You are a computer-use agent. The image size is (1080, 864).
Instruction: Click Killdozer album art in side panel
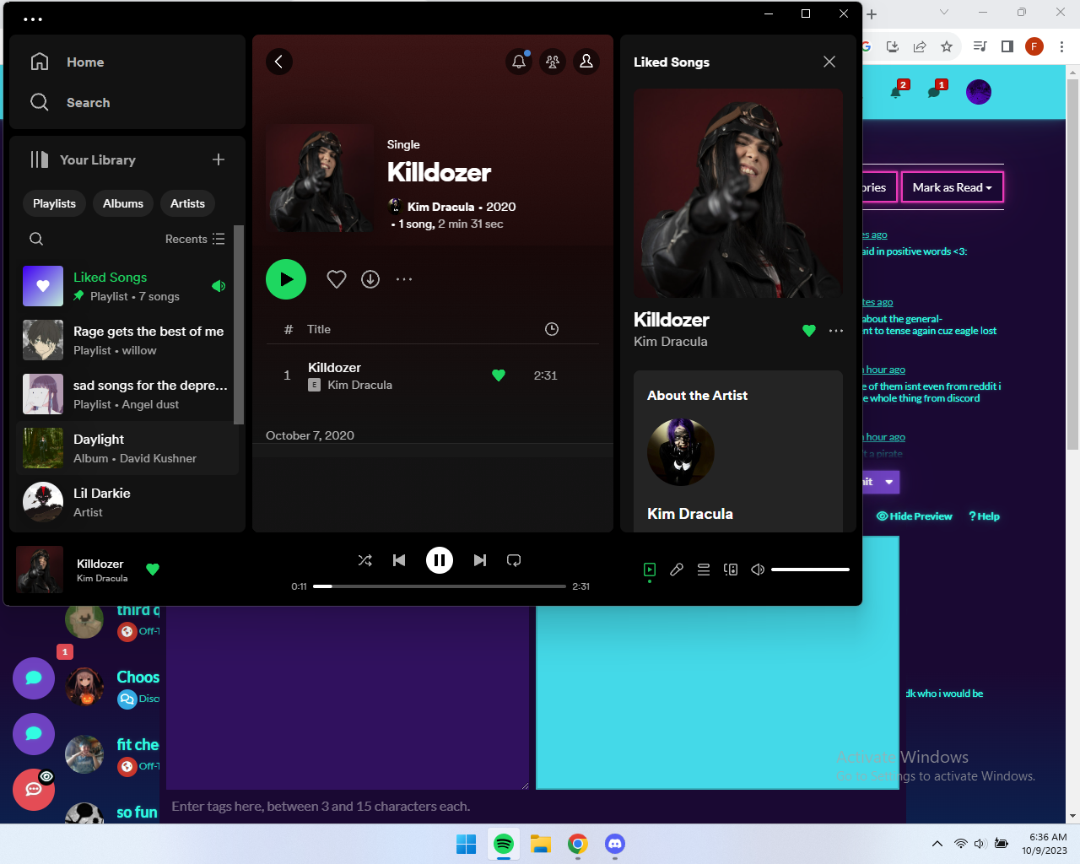[738, 193]
